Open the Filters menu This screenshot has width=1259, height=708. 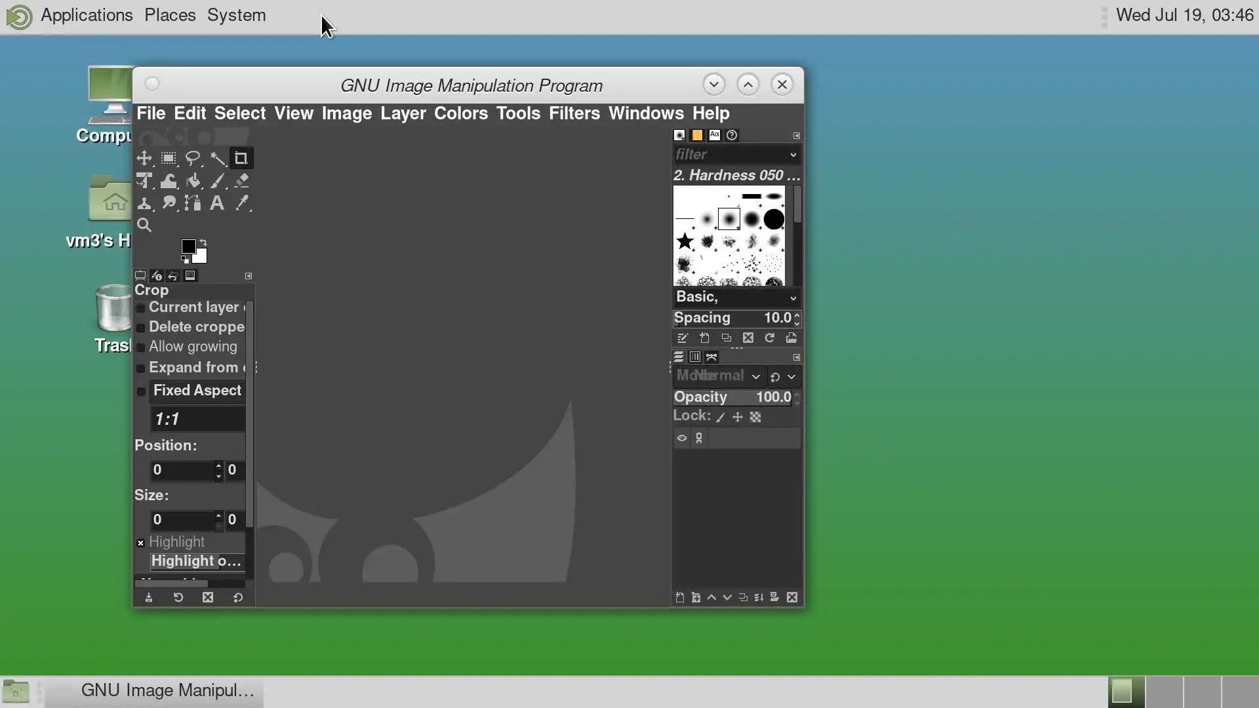tap(574, 113)
